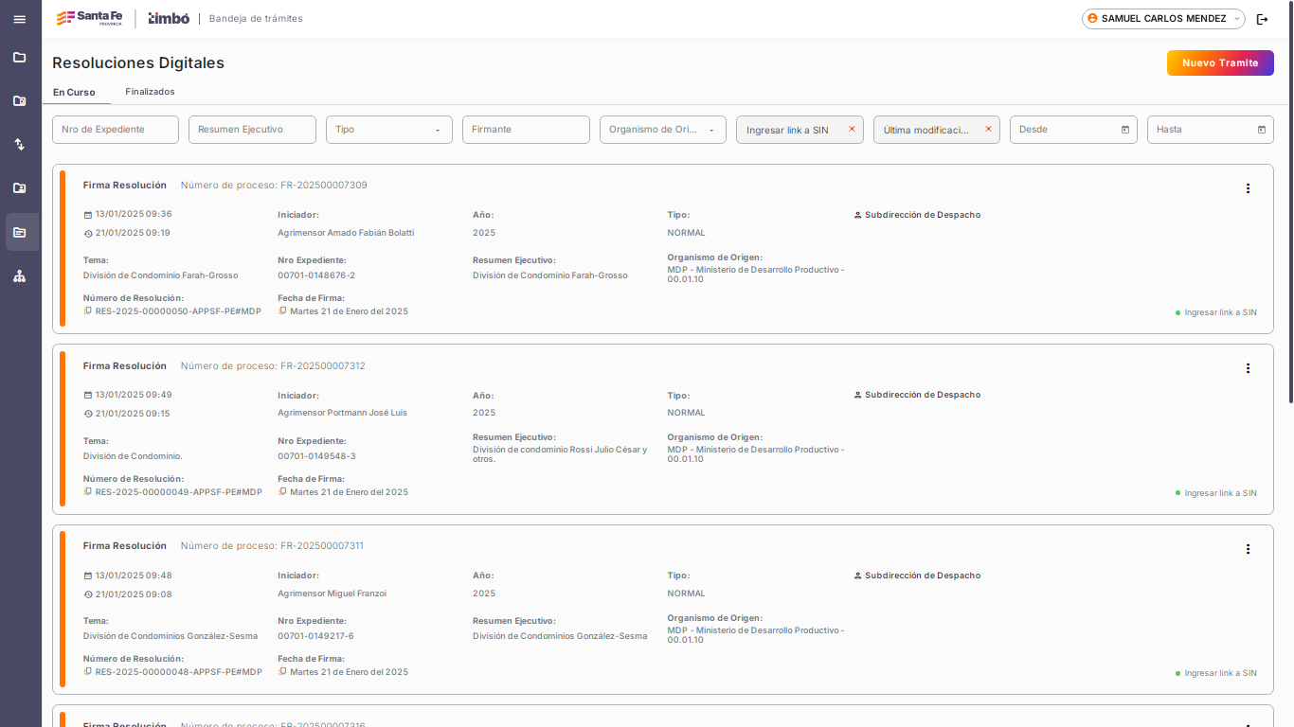Click the transfer arrows icon in the sidebar

(x=19, y=145)
